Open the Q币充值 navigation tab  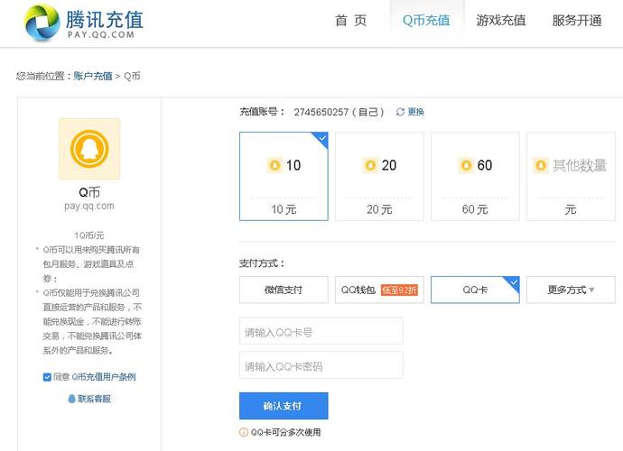pos(426,21)
